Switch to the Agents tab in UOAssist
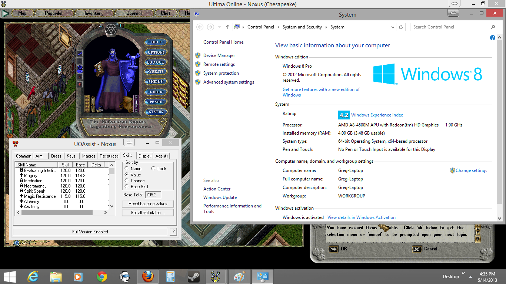Image resolution: width=506 pixels, height=284 pixels. point(162,156)
